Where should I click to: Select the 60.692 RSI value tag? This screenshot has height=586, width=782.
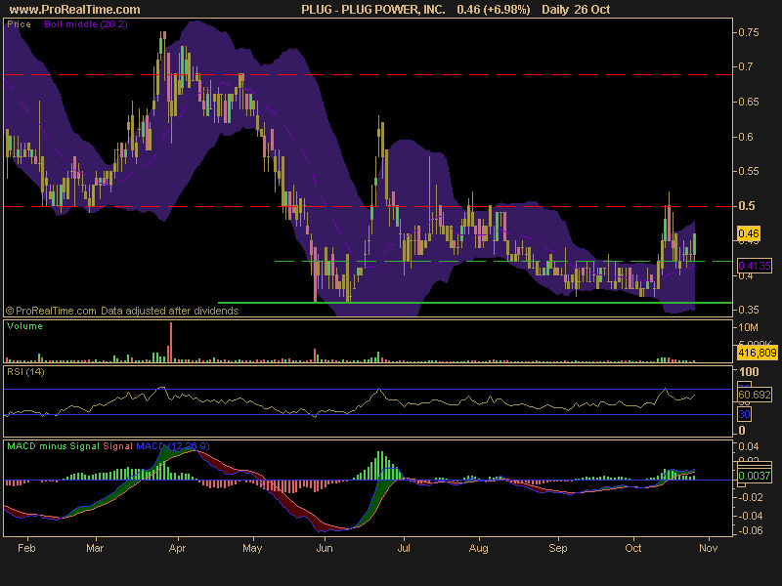tap(755, 395)
